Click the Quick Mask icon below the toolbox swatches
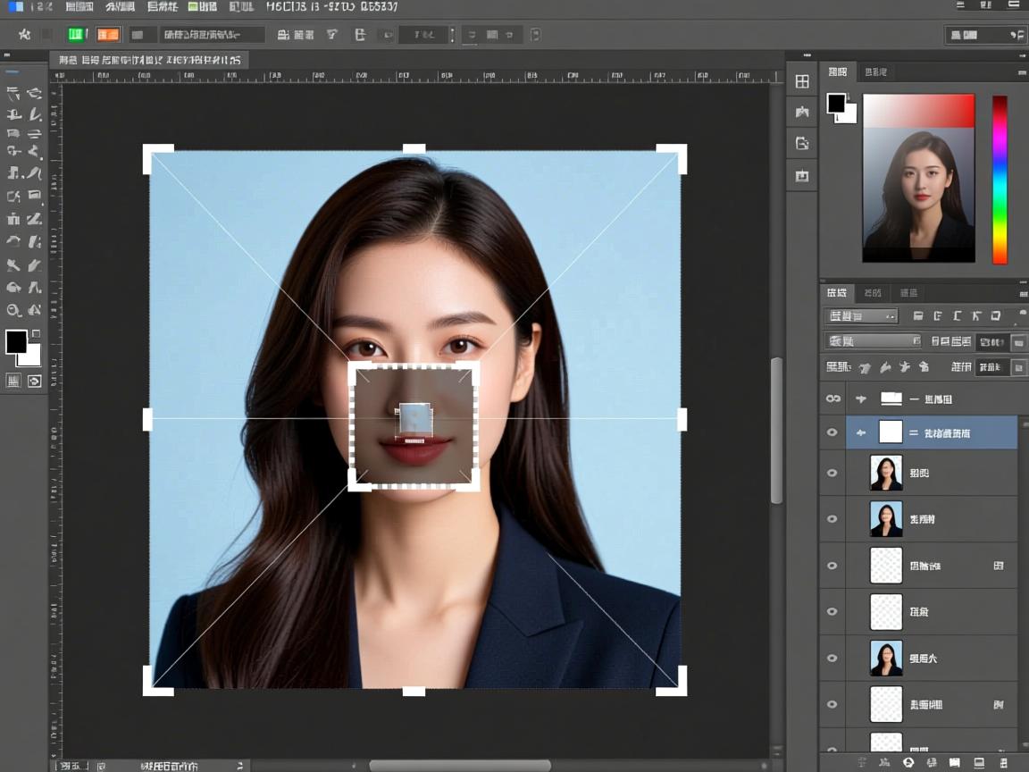 35,381
